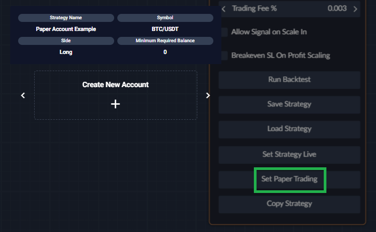
Task: Select the Strategy Name header pill
Action: [x=66, y=18]
